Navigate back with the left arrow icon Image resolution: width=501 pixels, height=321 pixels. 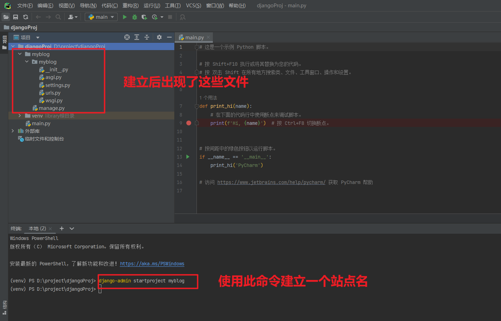pyautogui.click(x=38, y=17)
